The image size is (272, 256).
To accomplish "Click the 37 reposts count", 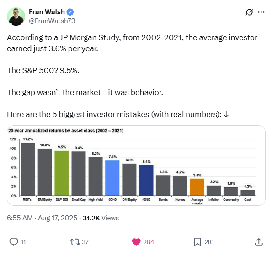I will 85,242.
